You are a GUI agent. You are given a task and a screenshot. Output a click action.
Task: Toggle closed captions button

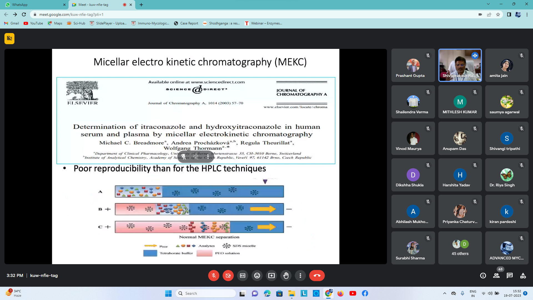[x=243, y=276]
